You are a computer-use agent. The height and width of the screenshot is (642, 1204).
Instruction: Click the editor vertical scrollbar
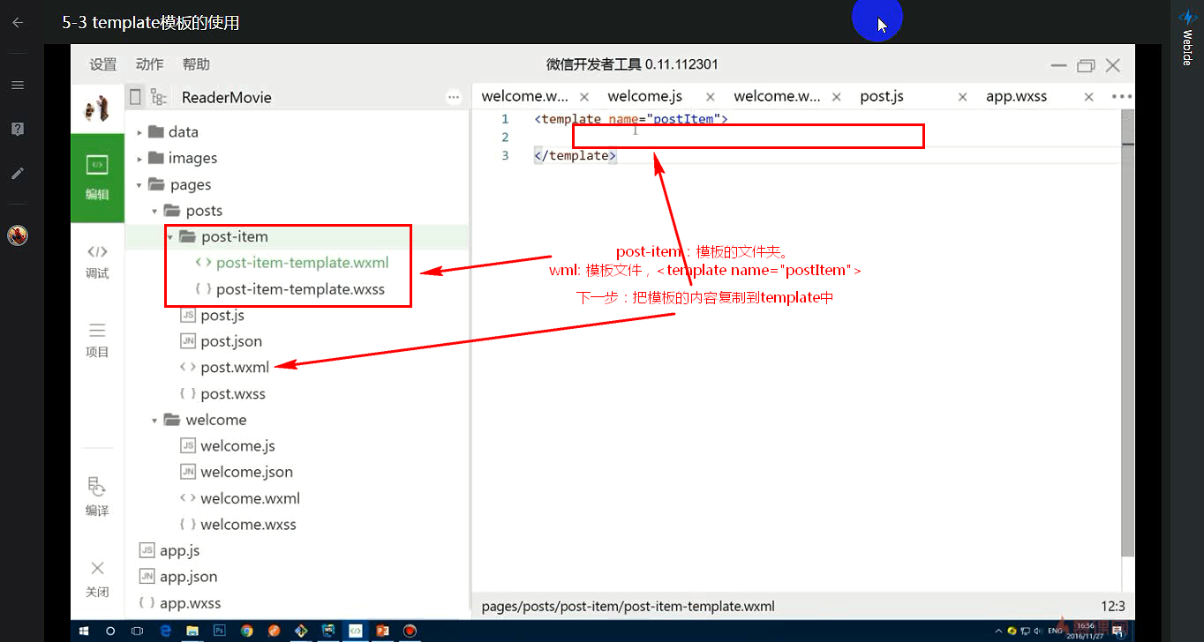(1128, 333)
